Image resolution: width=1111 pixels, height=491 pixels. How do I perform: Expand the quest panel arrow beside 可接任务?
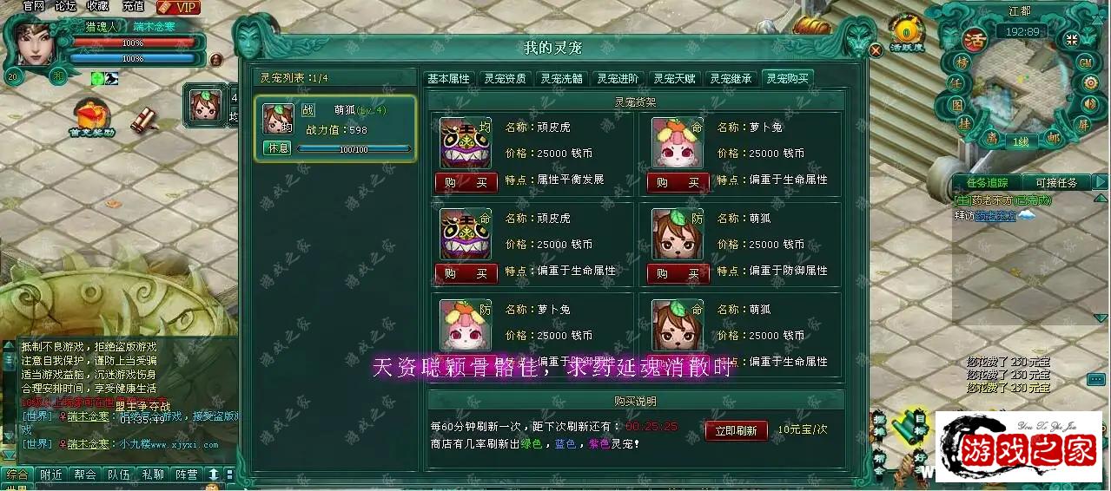(1102, 182)
